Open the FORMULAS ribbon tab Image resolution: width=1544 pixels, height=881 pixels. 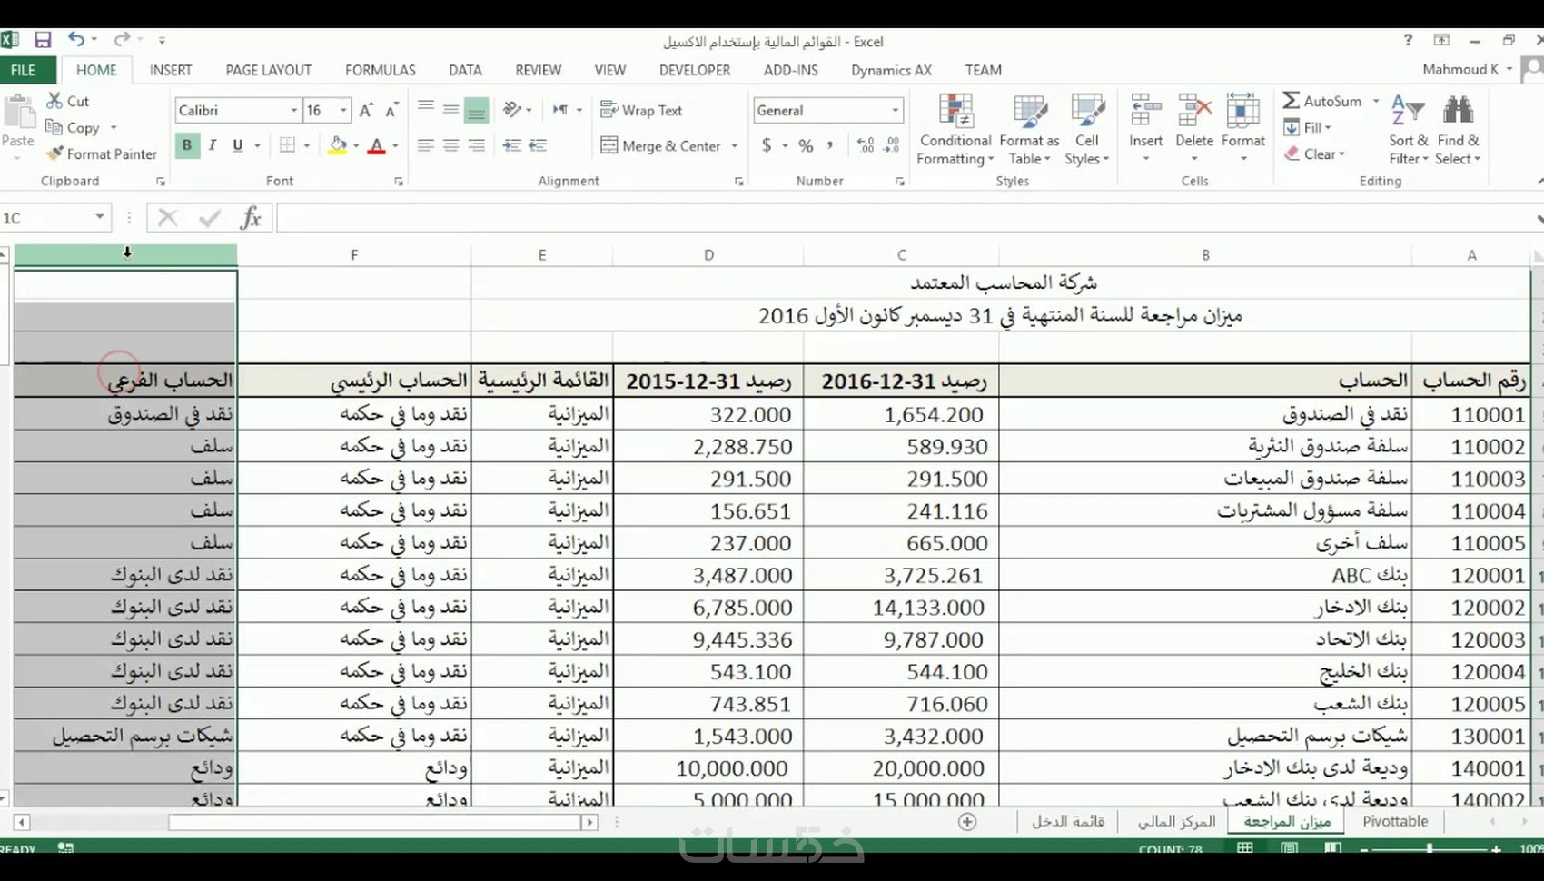click(x=381, y=70)
